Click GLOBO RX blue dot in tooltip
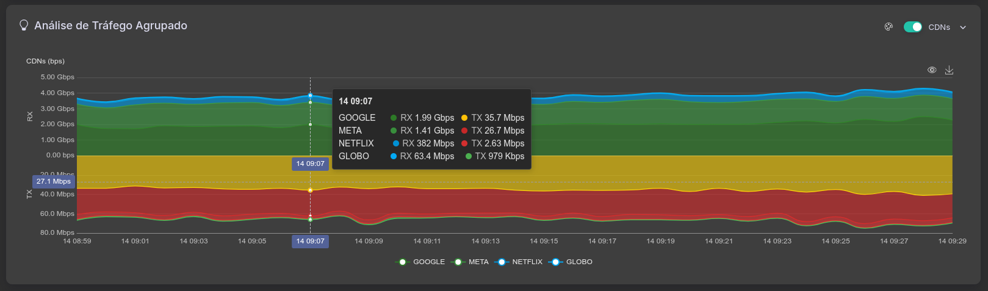 [394, 156]
